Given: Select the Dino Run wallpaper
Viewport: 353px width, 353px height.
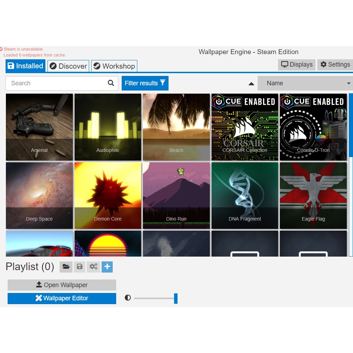Looking at the screenshot, I should coord(176,196).
